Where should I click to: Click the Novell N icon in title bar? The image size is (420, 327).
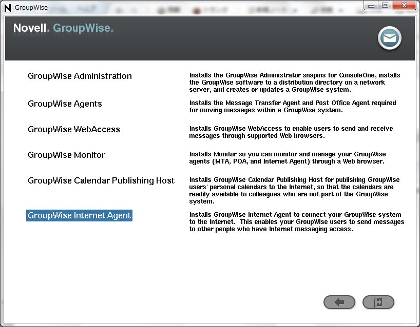8,8
